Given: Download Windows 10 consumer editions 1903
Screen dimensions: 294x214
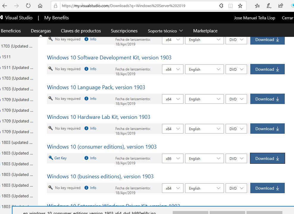Looking at the screenshot, I should 267,158.
